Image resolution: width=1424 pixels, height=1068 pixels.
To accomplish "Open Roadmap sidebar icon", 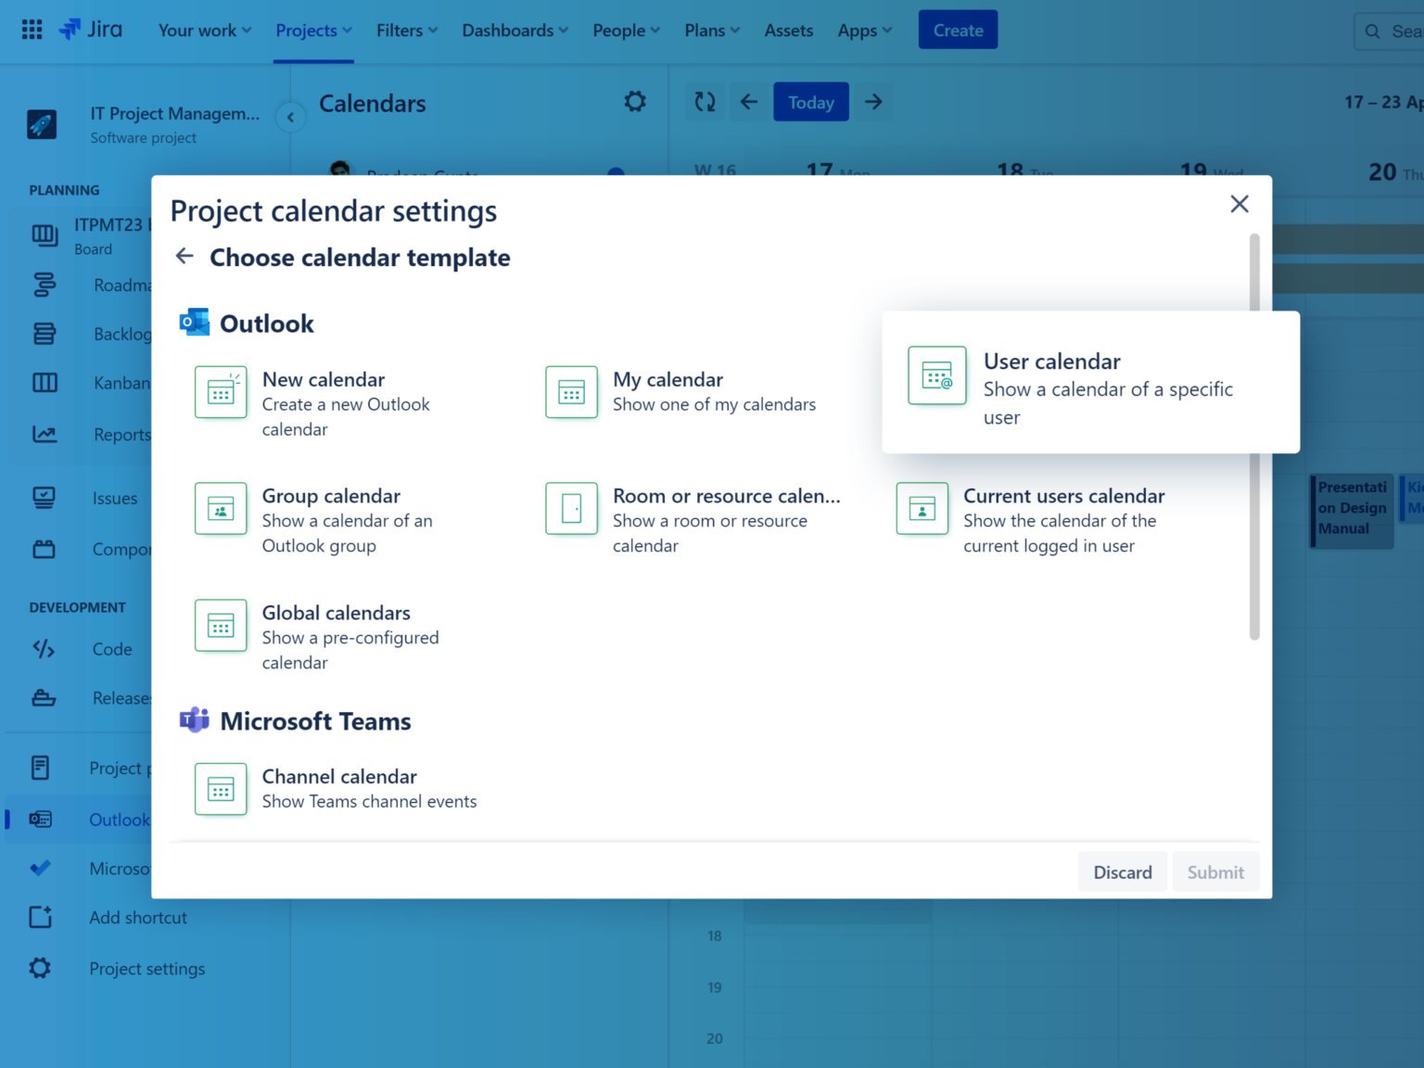I will tap(44, 285).
